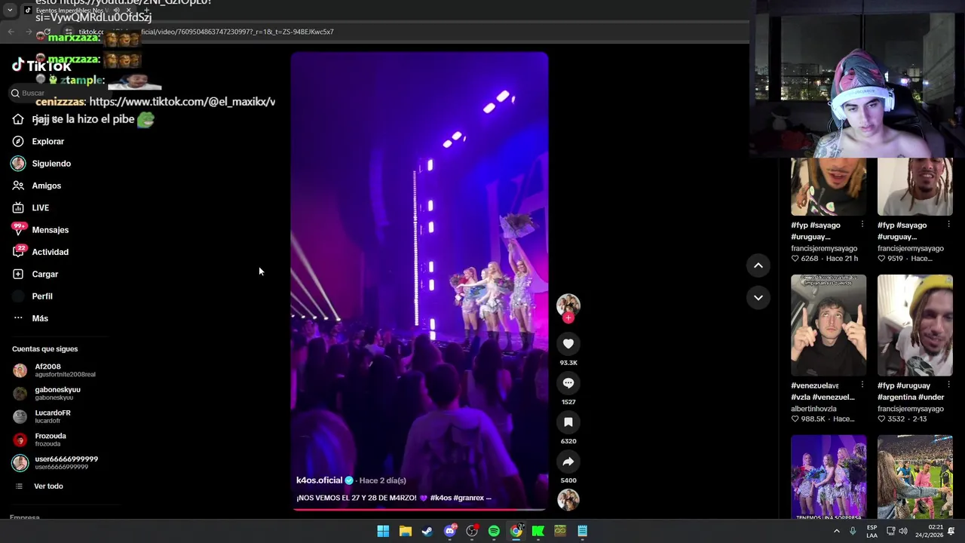Viewport: 965px width, 543px height.
Task: Switch to Chrome in the taskbar
Action: coord(516,531)
